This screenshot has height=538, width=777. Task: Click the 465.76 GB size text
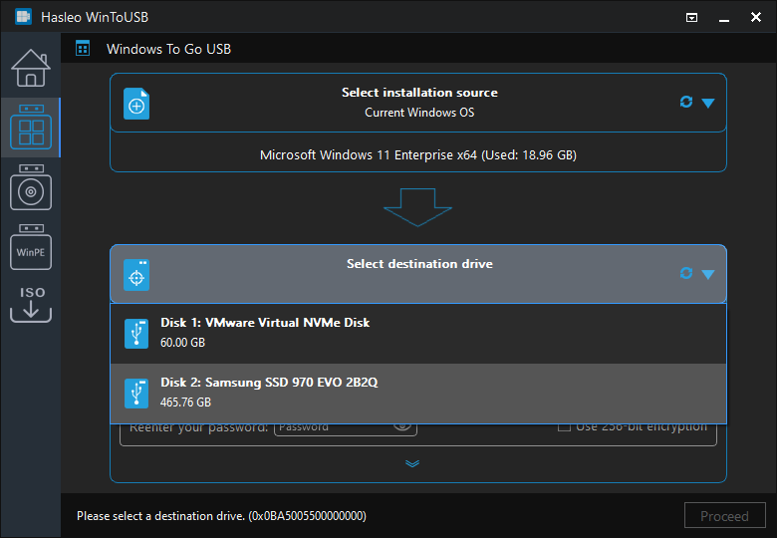186,402
